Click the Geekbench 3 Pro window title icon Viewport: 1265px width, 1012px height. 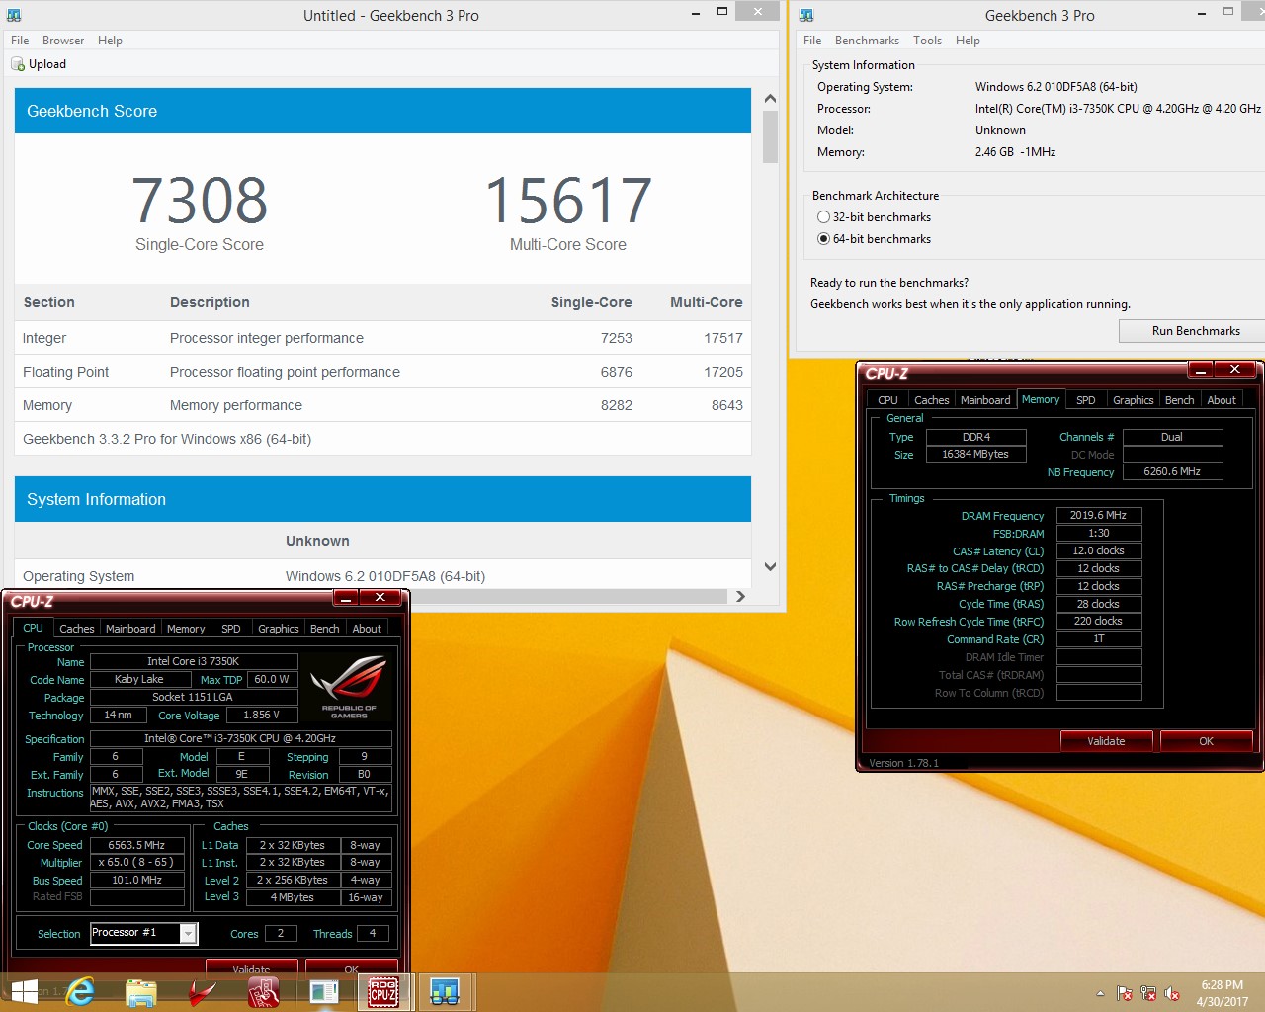pos(806,15)
